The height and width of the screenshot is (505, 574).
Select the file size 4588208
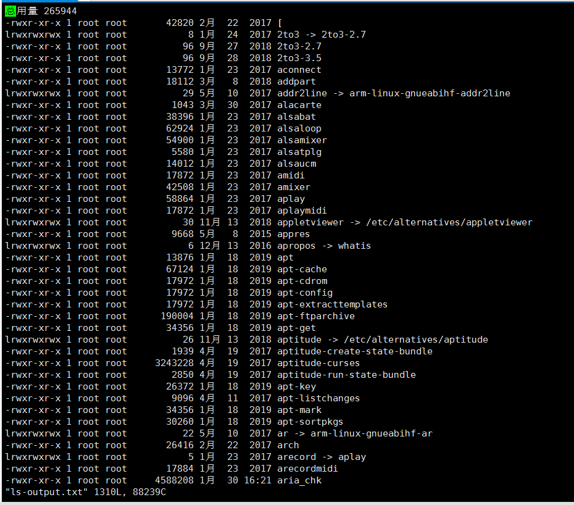coord(174,480)
